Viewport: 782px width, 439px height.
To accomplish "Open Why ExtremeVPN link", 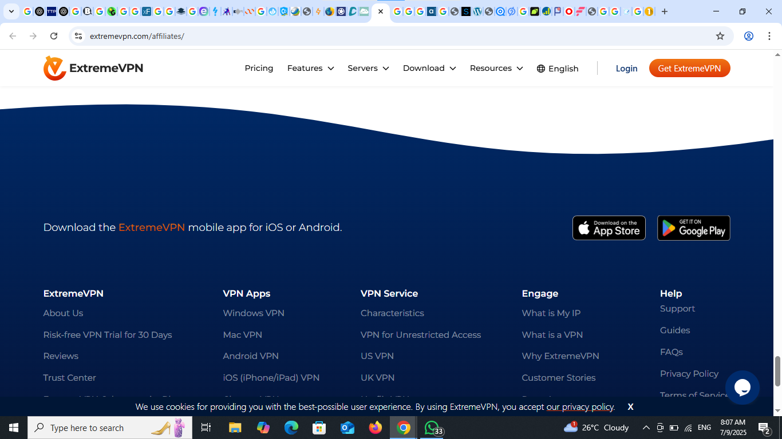I will (x=560, y=356).
